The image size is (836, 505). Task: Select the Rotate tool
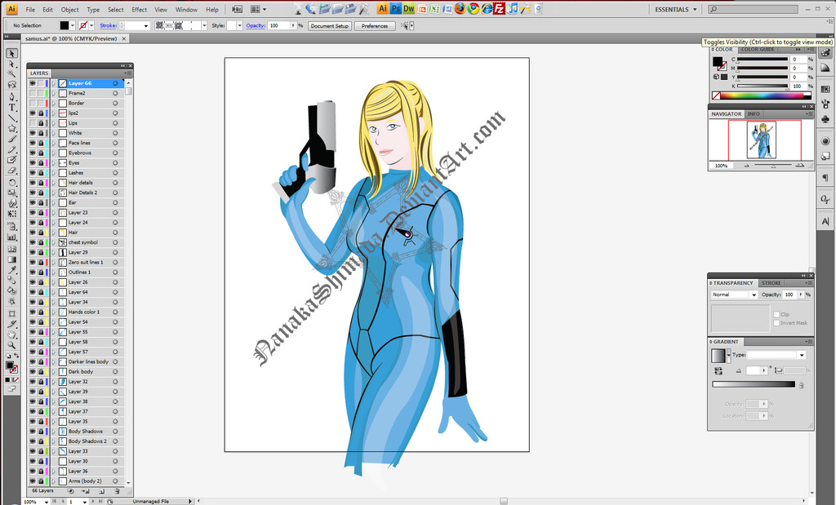pos(11,183)
